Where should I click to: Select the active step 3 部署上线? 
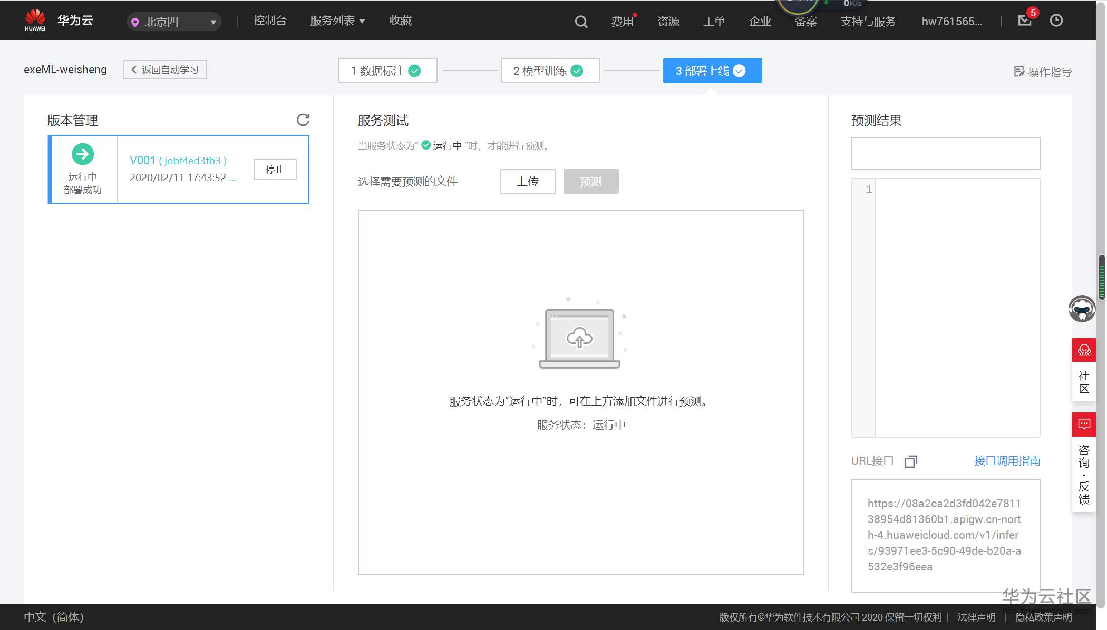pyautogui.click(x=712, y=70)
